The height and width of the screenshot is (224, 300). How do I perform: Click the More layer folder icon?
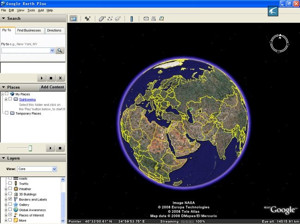pyautogui.click(x=16, y=220)
